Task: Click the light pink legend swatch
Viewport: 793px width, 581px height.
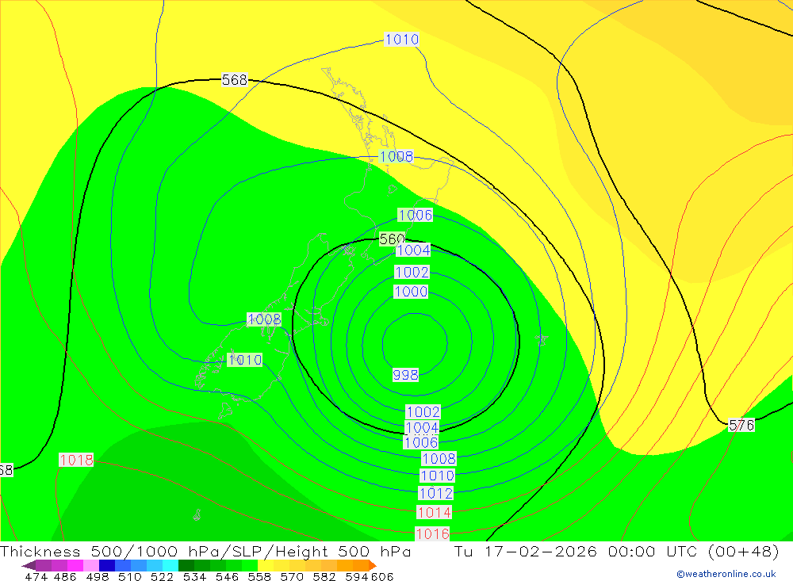Action: [x=91, y=565]
